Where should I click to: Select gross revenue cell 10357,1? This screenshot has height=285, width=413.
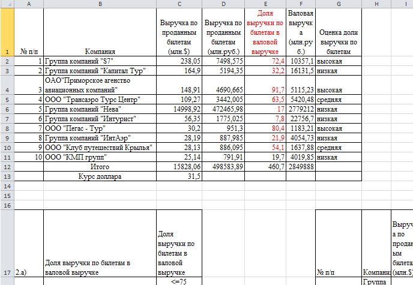click(x=301, y=61)
